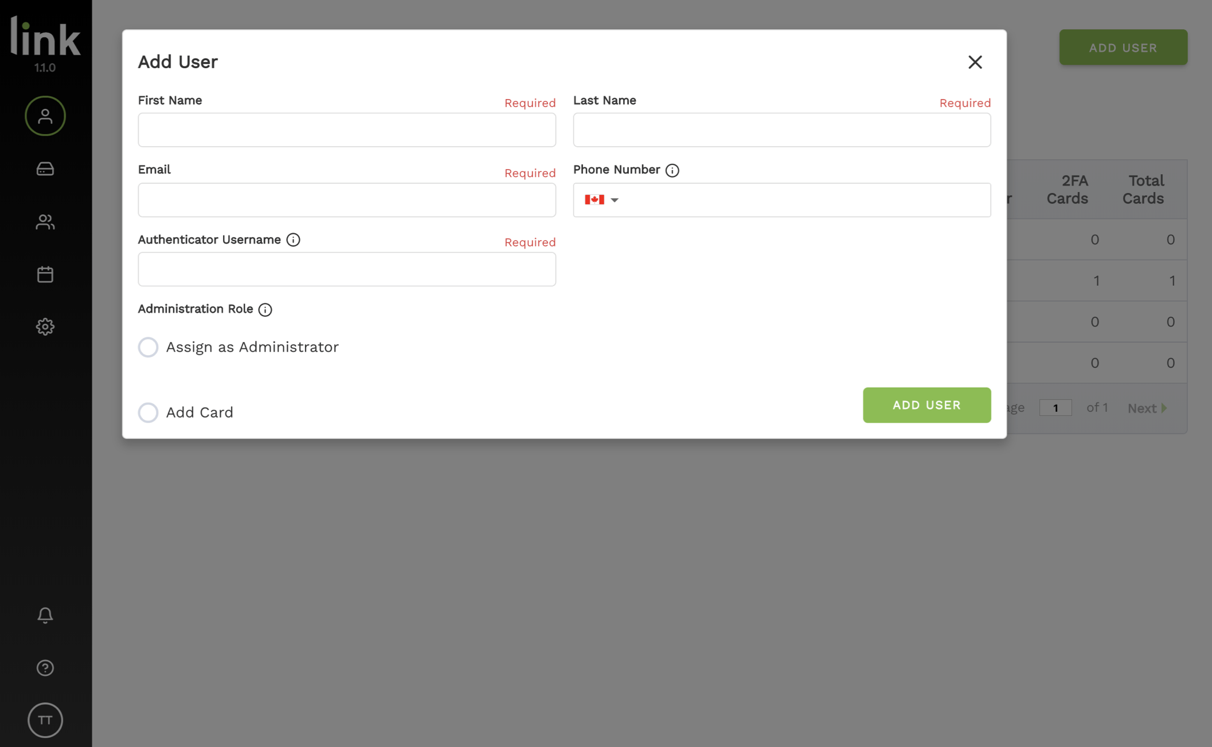Click the user profile icon in sidebar
Screen dimensions: 1212x747
pyautogui.click(x=44, y=116)
